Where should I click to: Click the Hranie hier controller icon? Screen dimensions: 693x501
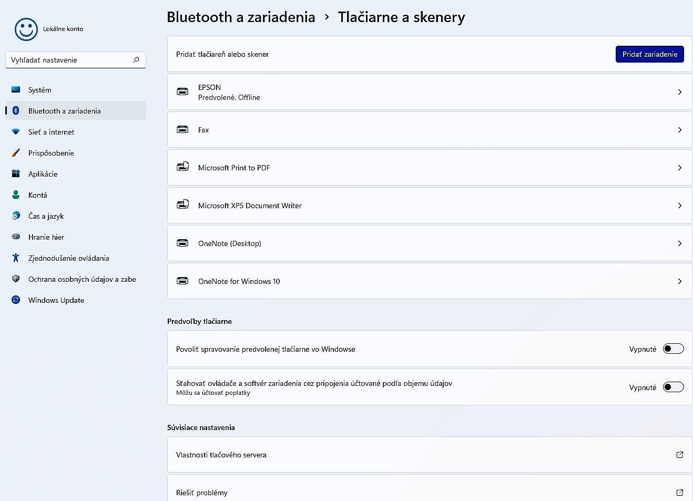click(x=16, y=237)
